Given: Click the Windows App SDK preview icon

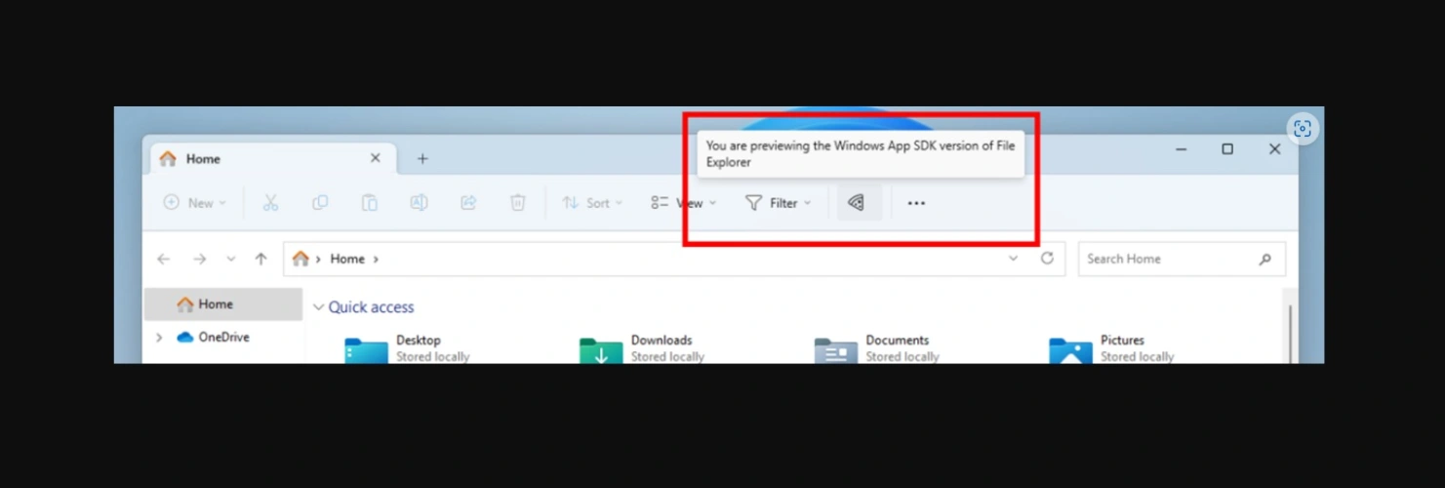Looking at the screenshot, I should tap(857, 203).
